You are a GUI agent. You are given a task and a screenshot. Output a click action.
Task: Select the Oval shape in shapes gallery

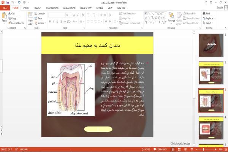tap(159, 14)
